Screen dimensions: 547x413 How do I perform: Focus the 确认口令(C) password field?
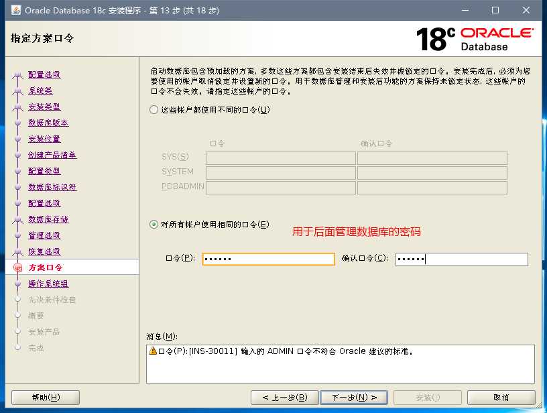[461, 259]
